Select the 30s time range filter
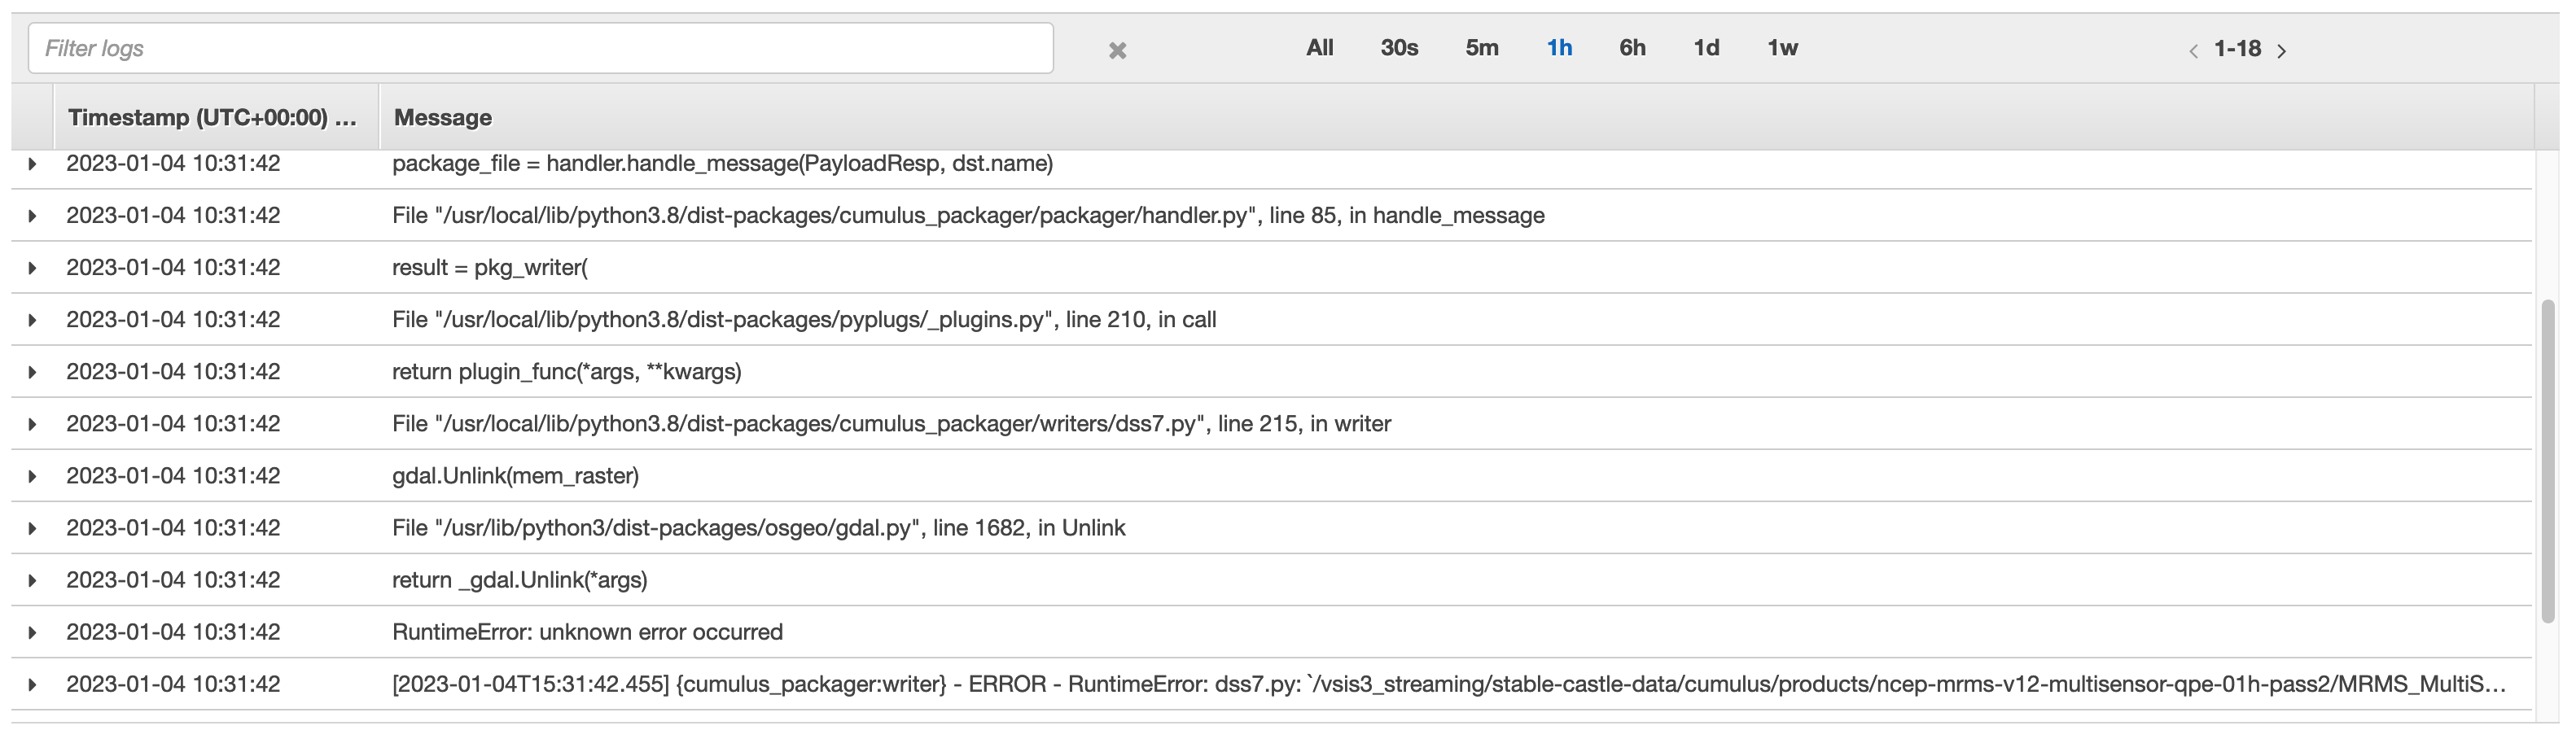Viewport: 2576px width, 752px height. tap(1399, 47)
